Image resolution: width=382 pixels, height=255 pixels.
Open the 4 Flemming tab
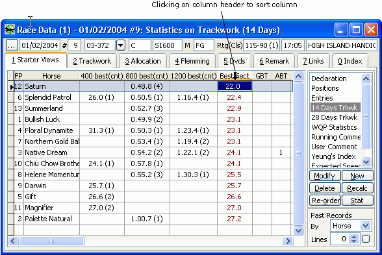point(192,61)
